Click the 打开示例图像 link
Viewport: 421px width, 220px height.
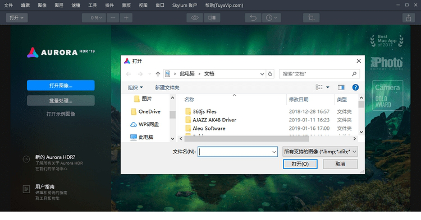(61, 114)
